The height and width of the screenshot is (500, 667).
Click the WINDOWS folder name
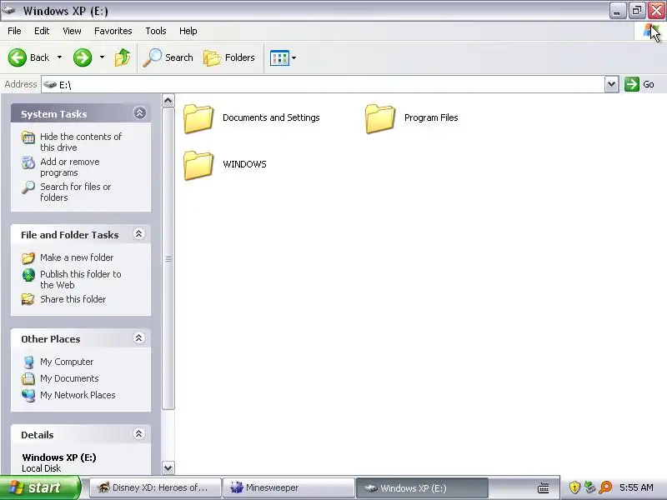click(244, 164)
